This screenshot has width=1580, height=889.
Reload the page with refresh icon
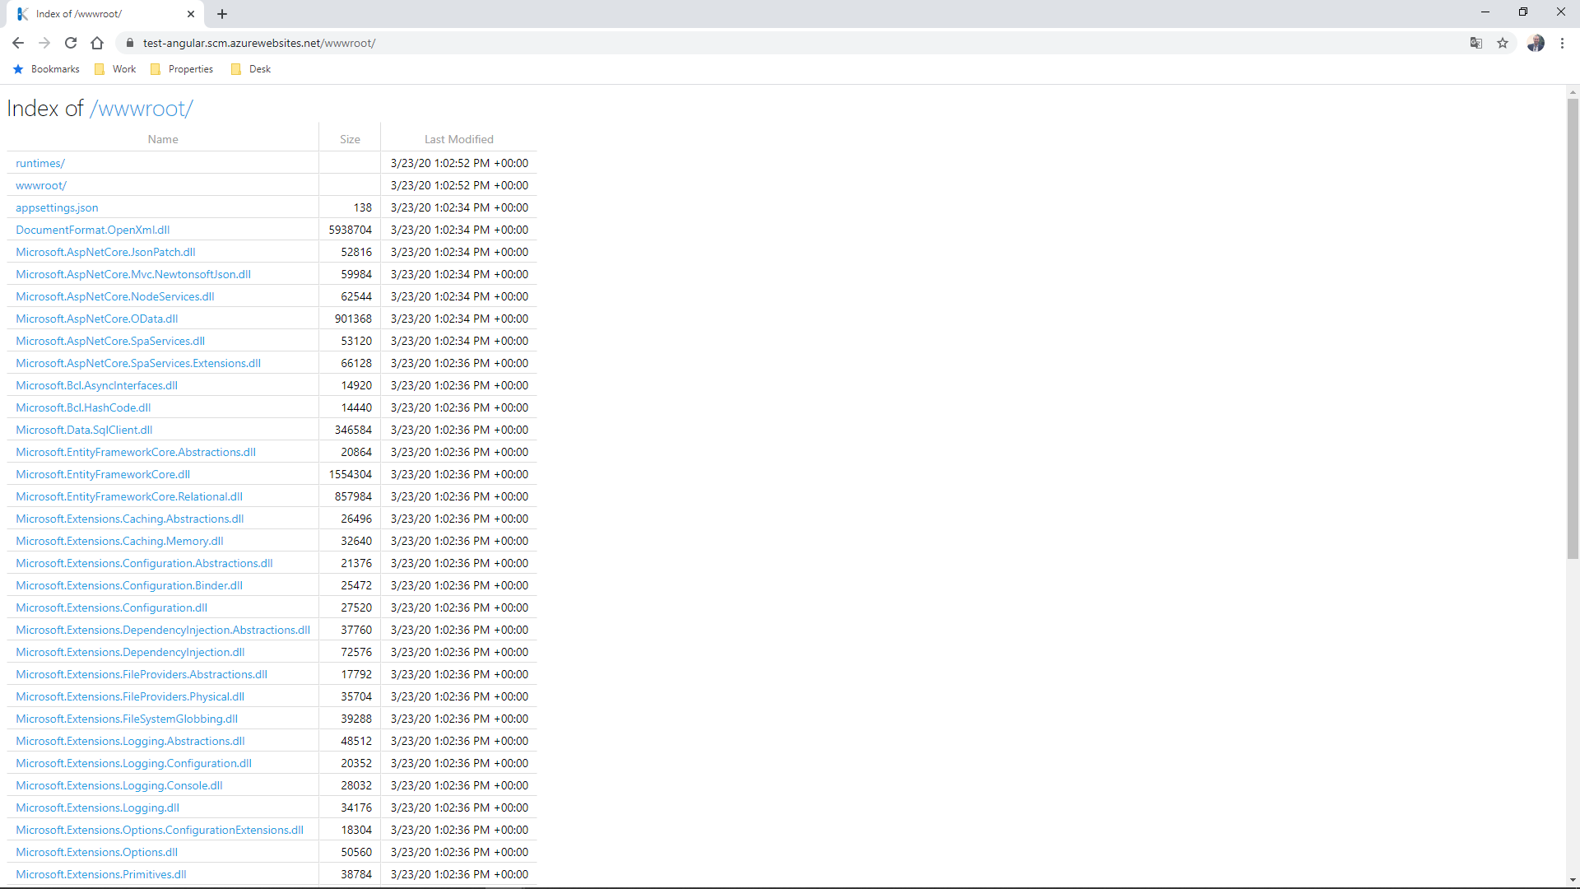click(x=71, y=43)
